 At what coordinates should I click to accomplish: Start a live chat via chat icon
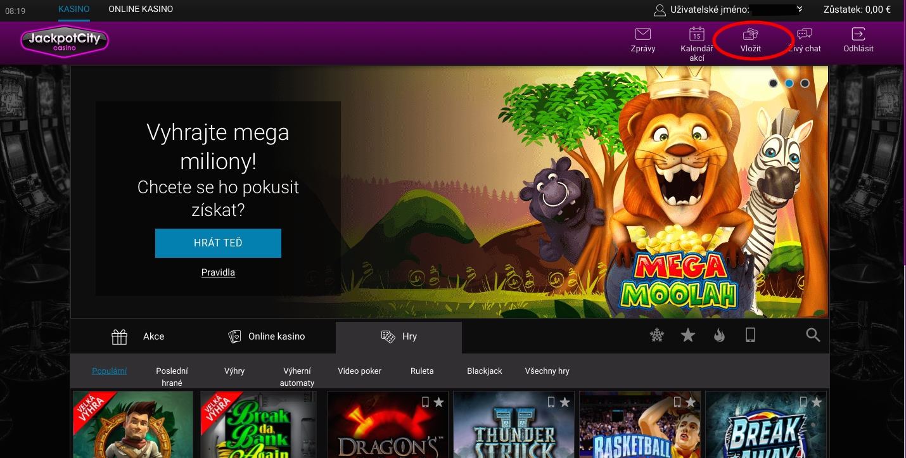point(805,34)
